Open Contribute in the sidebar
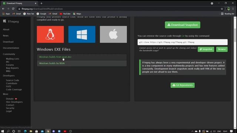This screenshot has height=133, width=237. click(11, 83)
